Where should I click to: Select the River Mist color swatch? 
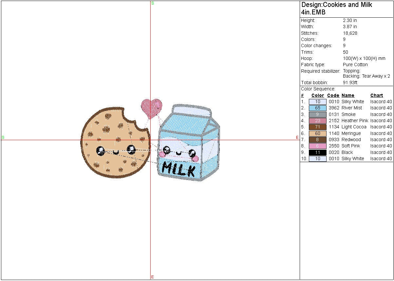[x=317, y=108]
